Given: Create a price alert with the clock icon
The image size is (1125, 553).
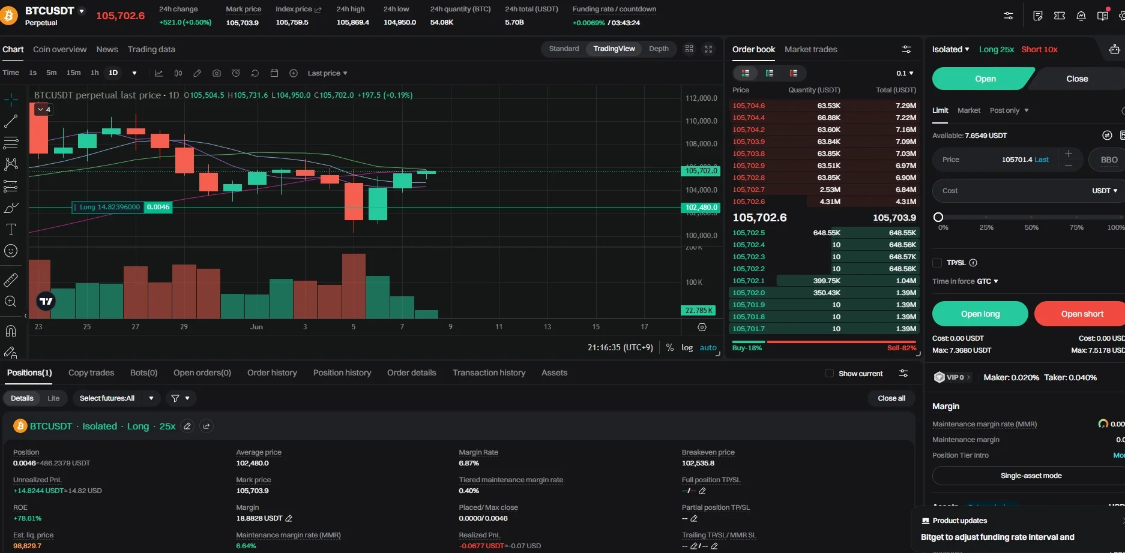Looking at the screenshot, I should (236, 73).
